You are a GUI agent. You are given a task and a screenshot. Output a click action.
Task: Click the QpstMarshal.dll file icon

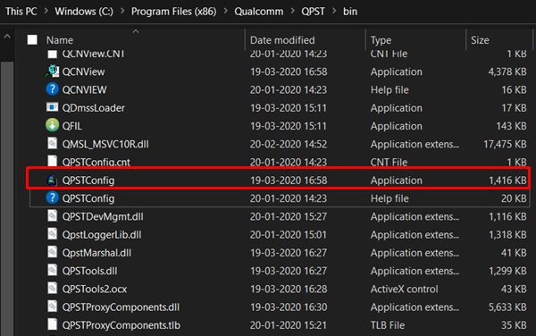(52, 252)
